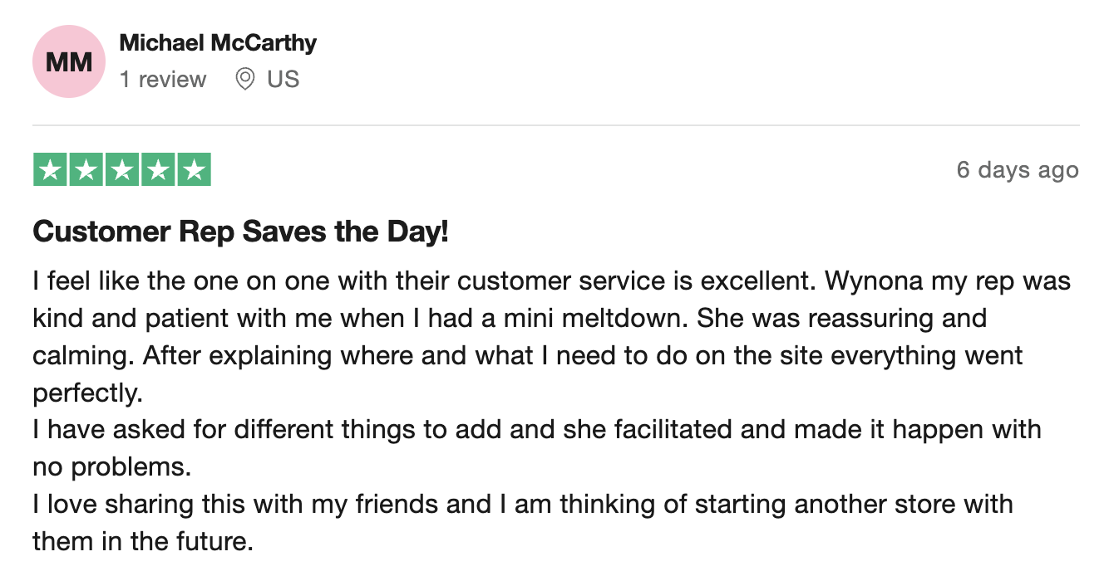Click the line "them in the future."
The width and height of the screenshot is (1114, 576).
(143, 542)
